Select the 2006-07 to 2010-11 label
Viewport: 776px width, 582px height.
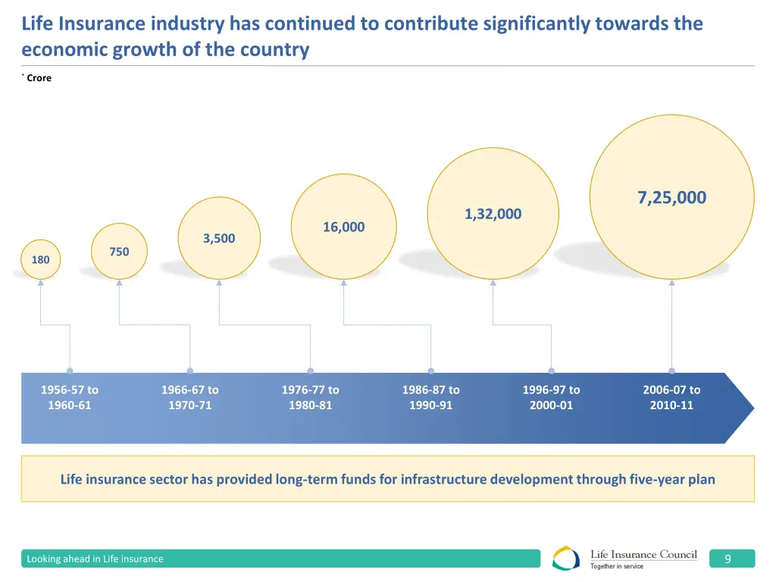point(671,397)
